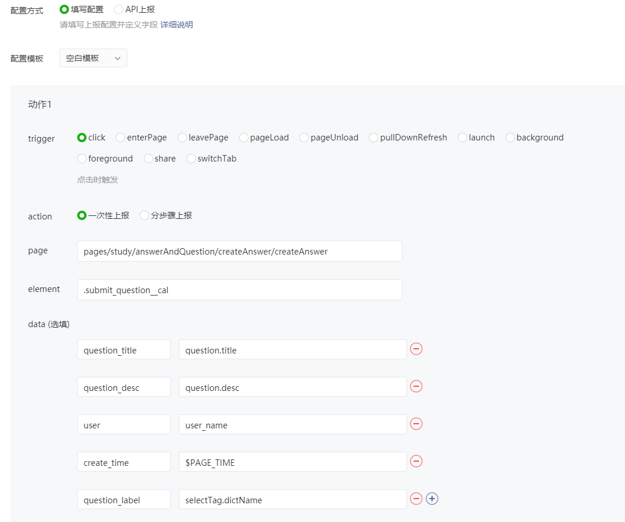Delete the user data row
This screenshot has height=522, width=625.
coord(416,424)
